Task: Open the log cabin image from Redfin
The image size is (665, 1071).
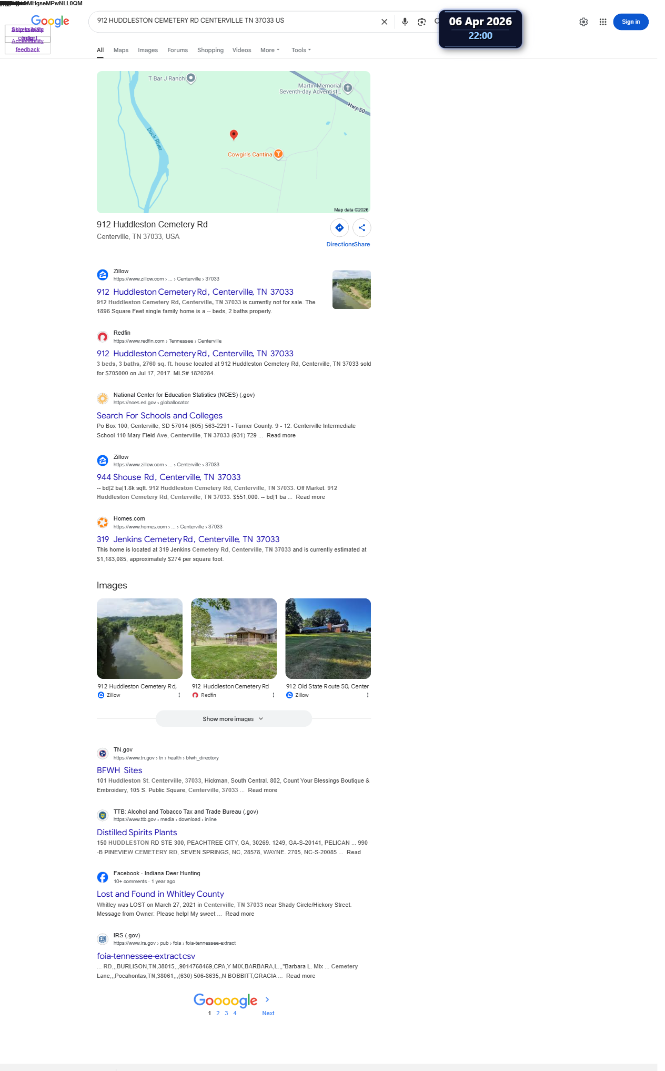Action: tap(234, 638)
